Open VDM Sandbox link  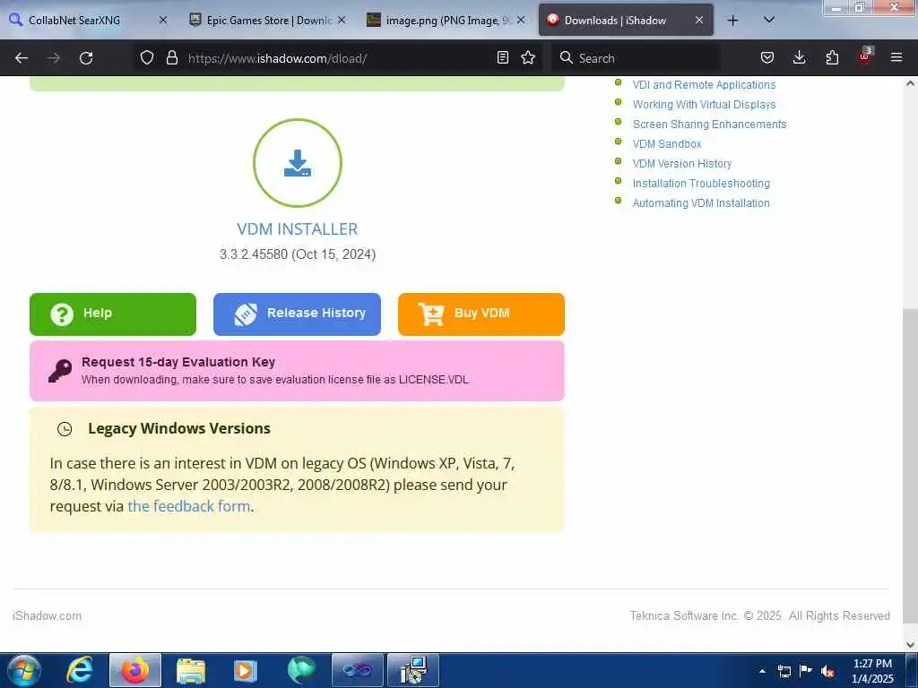pyautogui.click(x=667, y=144)
